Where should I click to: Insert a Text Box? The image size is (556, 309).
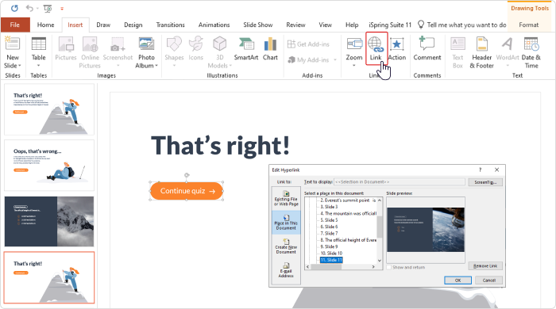coord(458,53)
